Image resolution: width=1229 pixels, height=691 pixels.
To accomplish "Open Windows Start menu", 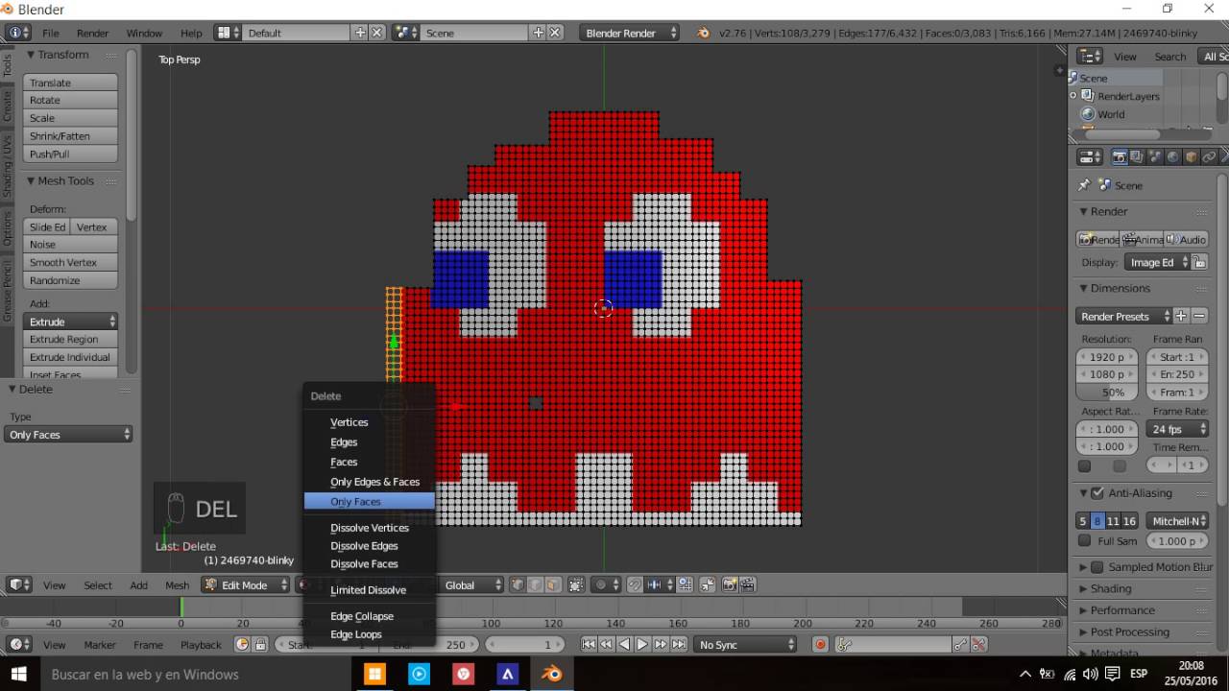I will pyautogui.click(x=19, y=674).
